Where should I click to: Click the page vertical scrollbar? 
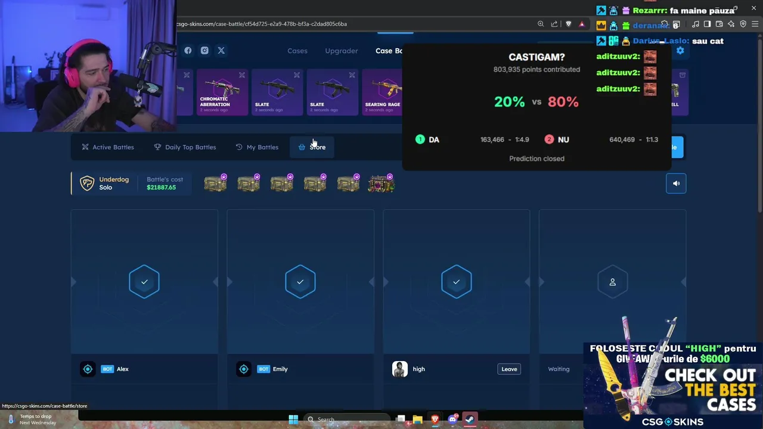click(759, 125)
